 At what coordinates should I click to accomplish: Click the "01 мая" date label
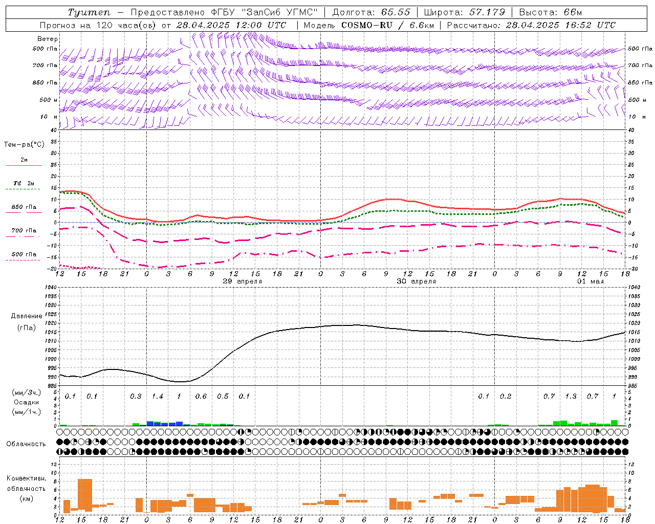coord(591,281)
